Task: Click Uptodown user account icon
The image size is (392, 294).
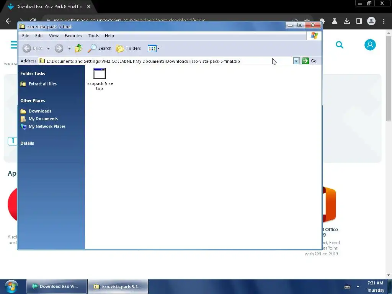Action: 370,45
